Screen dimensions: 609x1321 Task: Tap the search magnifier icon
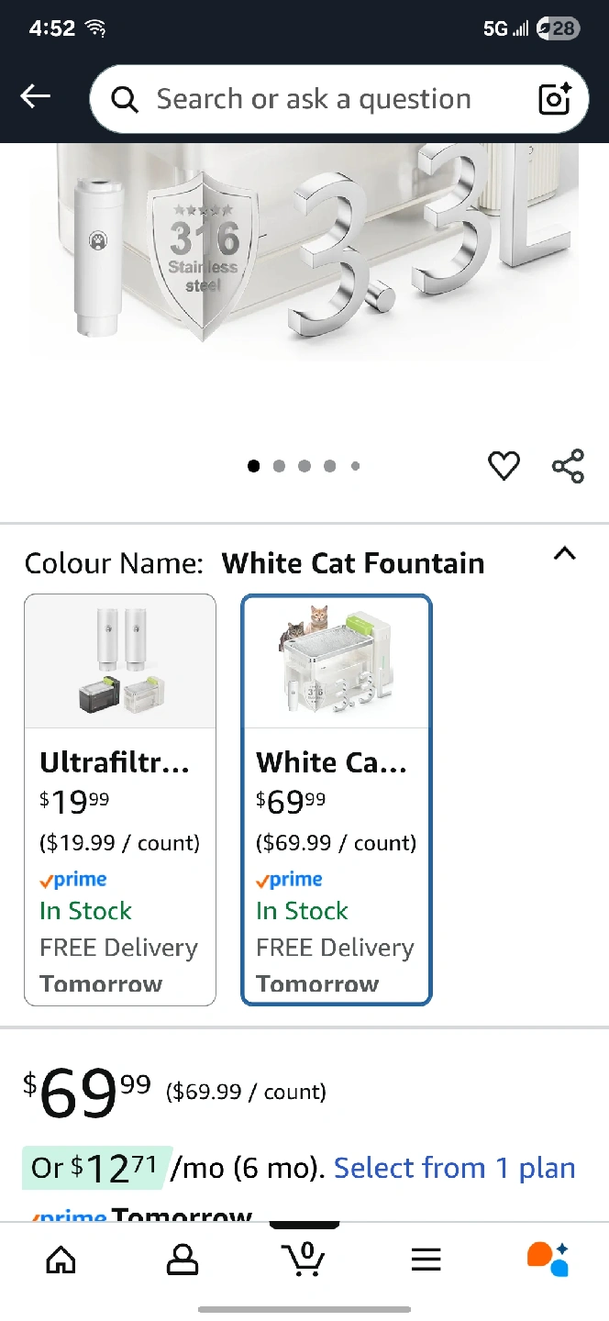click(x=125, y=100)
